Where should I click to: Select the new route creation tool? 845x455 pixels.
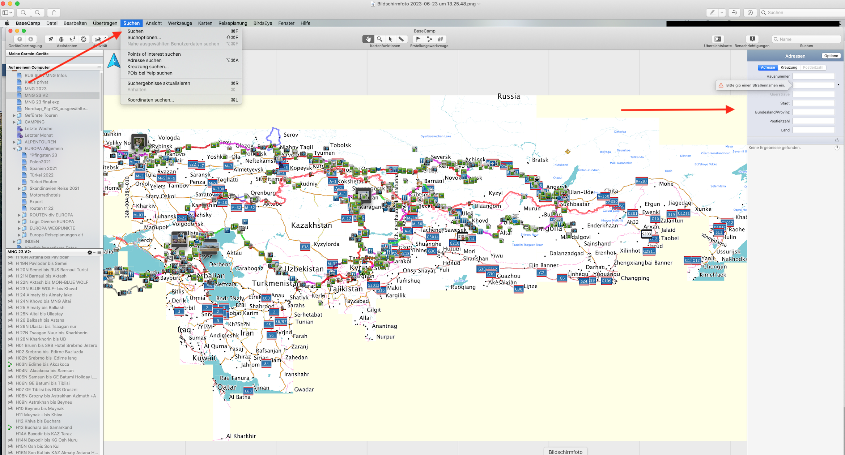[x=429, y=39]
